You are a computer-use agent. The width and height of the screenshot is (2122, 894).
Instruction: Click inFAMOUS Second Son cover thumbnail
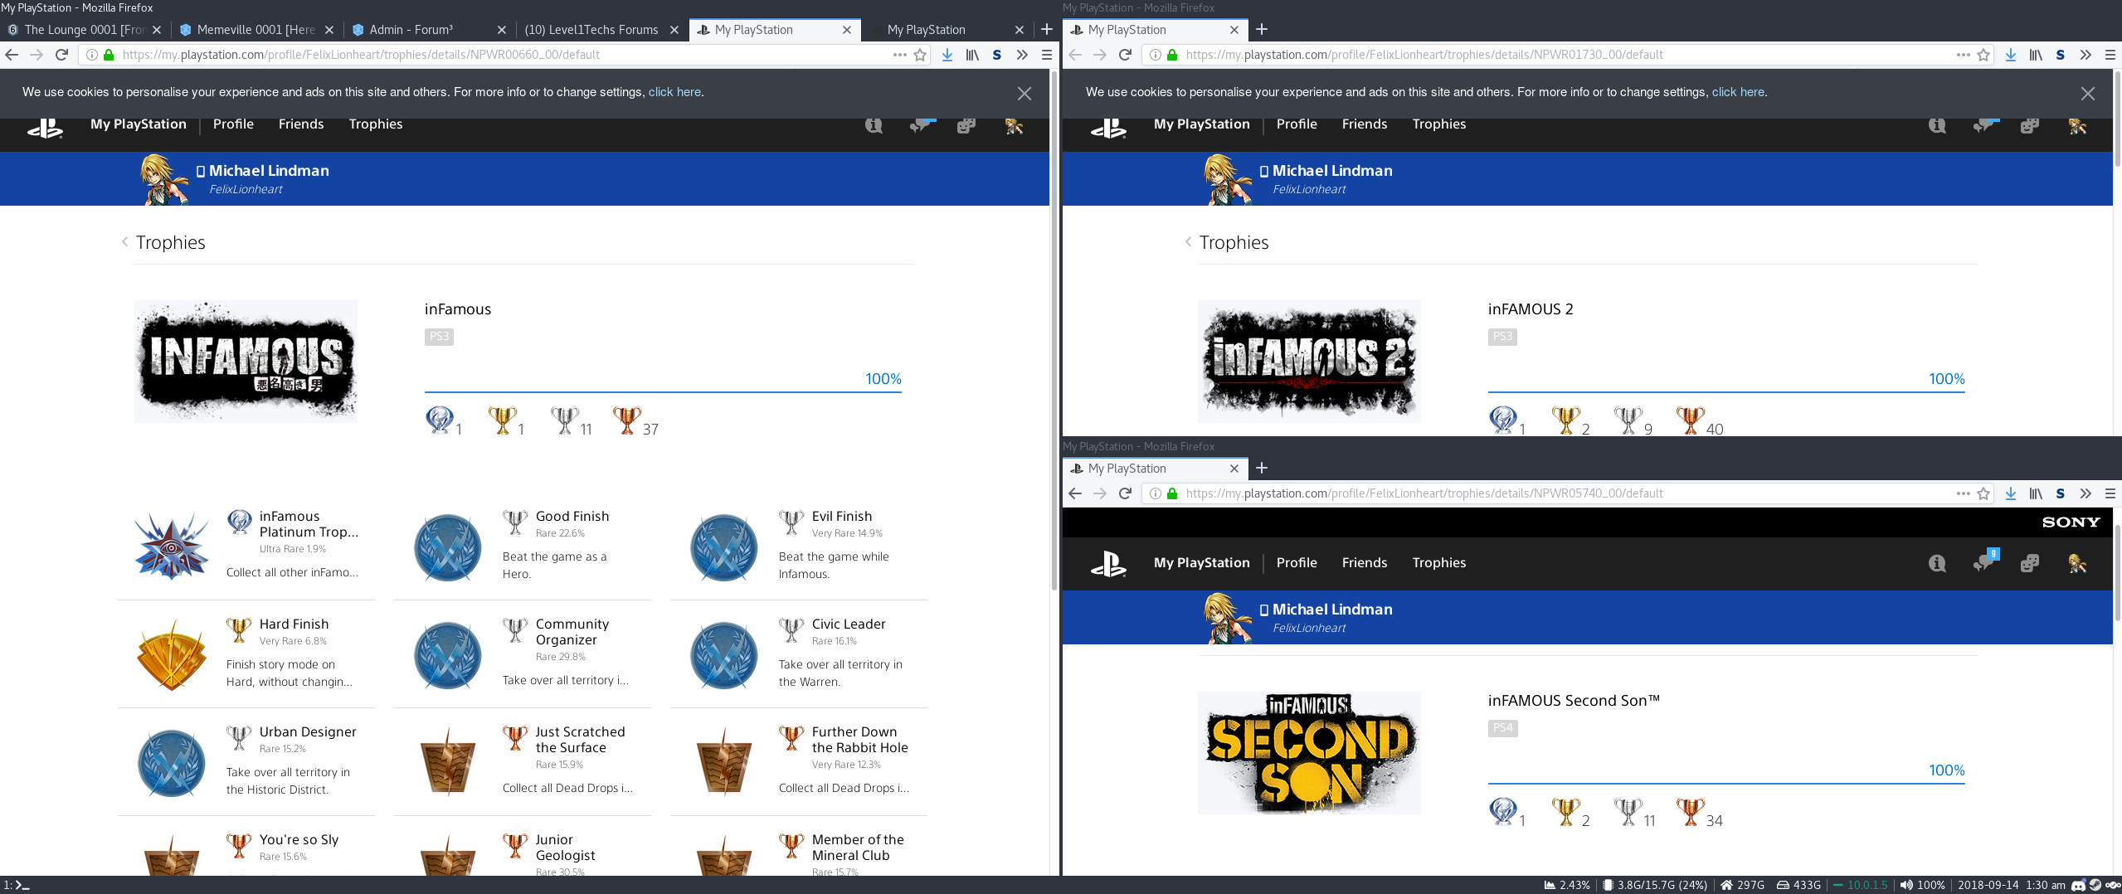[x=1309, y=753]
